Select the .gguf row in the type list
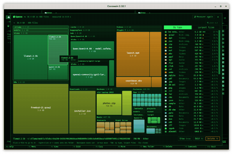 [x=191, y=57]
